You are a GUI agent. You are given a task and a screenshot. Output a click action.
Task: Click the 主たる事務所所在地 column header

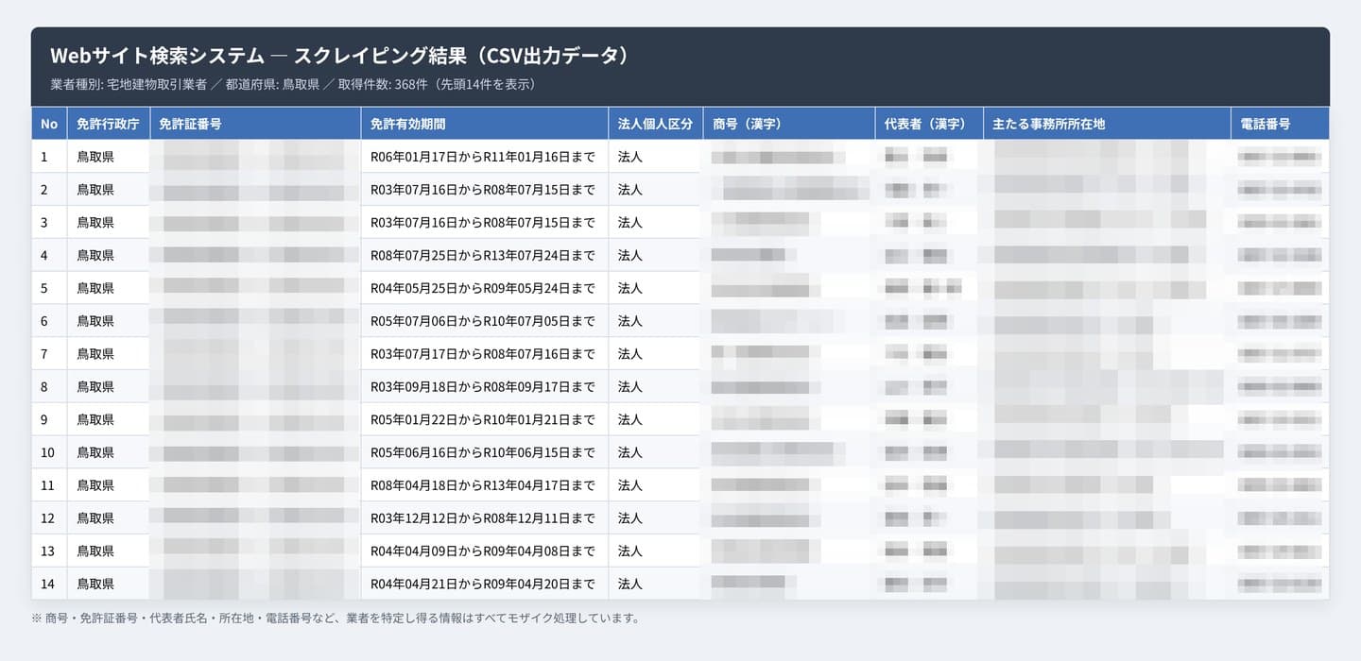pyautogui.click(x=1107, y=124)
